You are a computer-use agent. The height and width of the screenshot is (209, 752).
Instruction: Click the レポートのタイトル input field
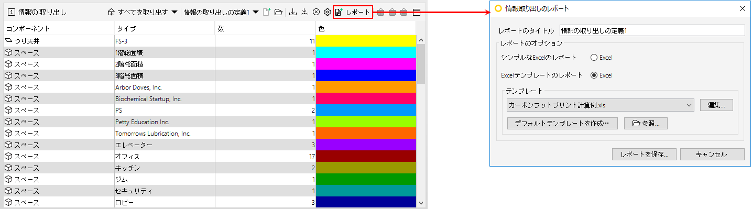click(652, 31)
